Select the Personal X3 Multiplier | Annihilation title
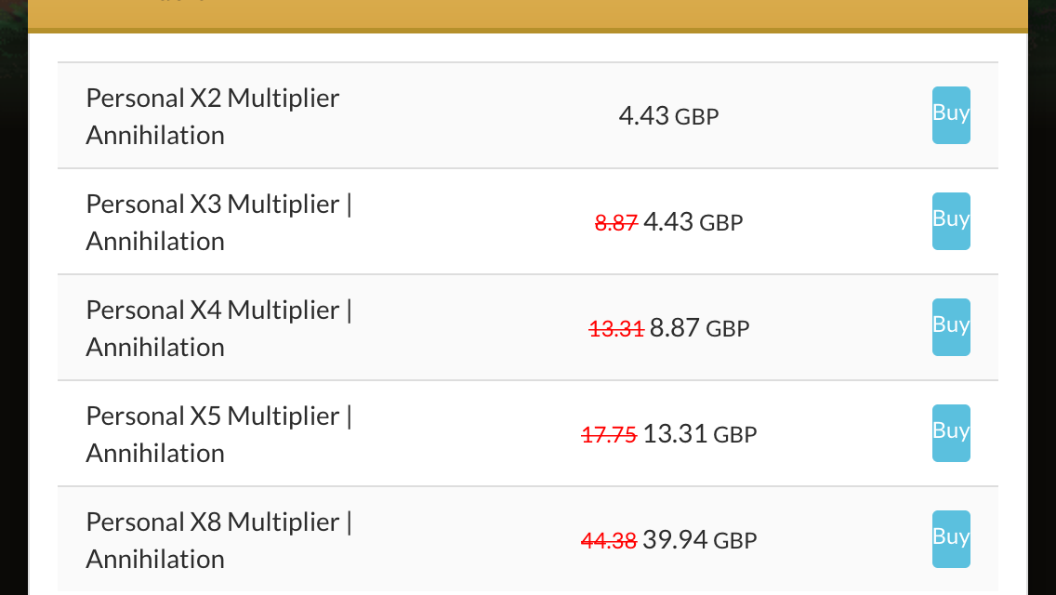Image resolution: width=1056 pixels, height=595 pixels. tap(218, 222)
